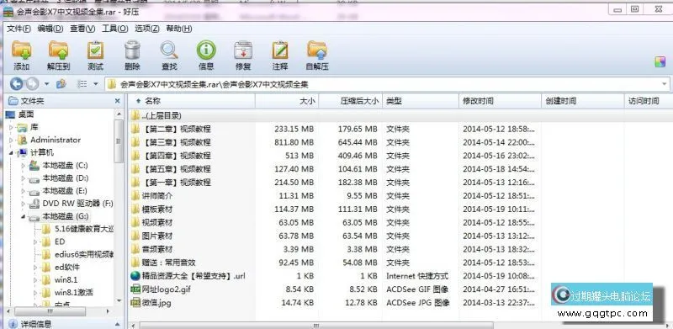Close the 文件夹 side panel
This screenshot has width=673, height=329.
(117, 101)
